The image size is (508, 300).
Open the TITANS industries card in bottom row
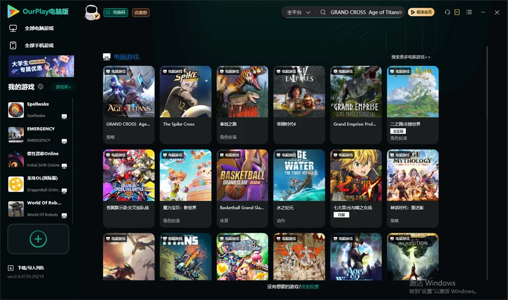[x=185, y=257]
